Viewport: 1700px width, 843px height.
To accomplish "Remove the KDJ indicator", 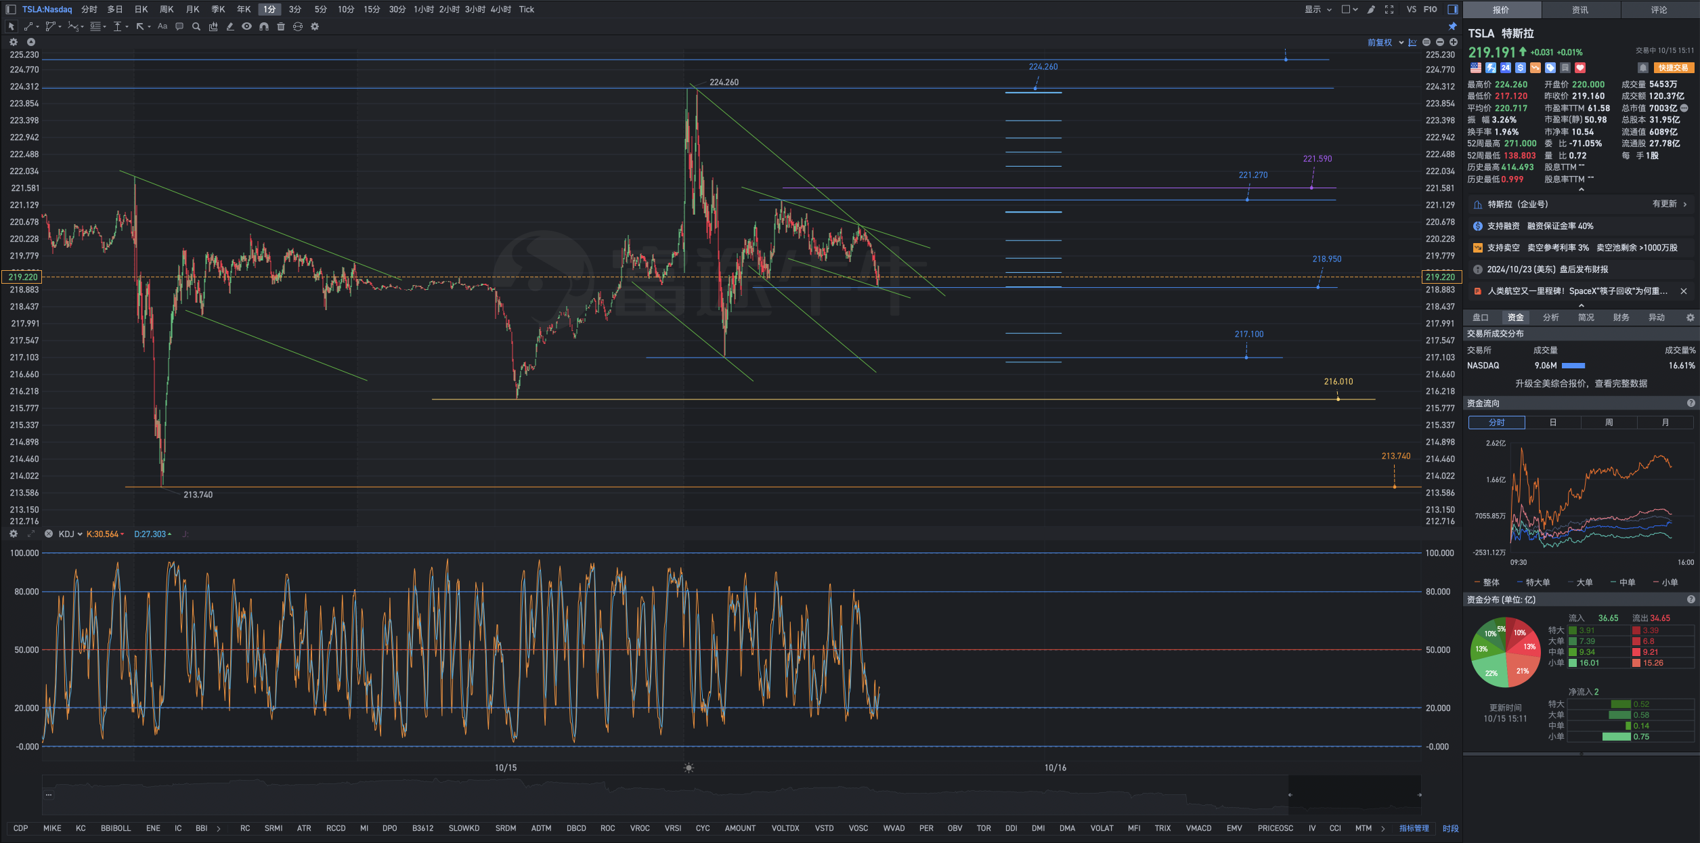I will [49, 534].
